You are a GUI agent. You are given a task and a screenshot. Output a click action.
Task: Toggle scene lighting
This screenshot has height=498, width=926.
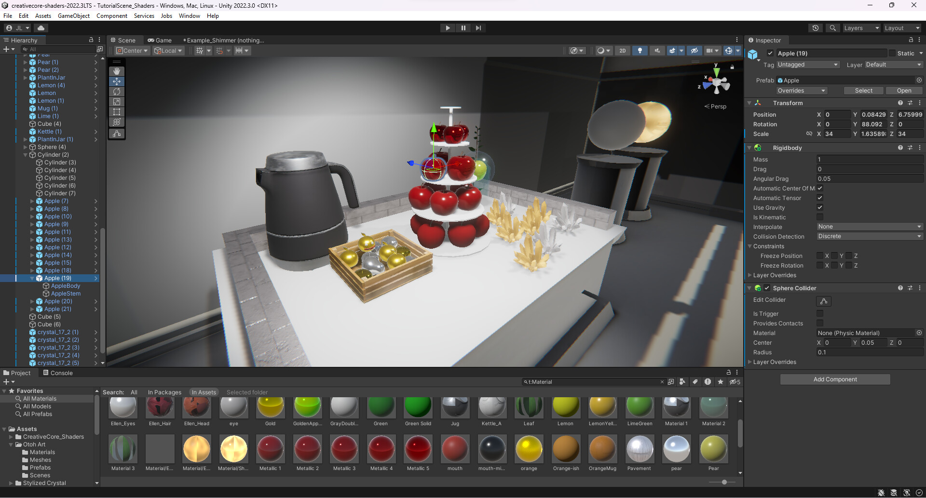point(640,50)
